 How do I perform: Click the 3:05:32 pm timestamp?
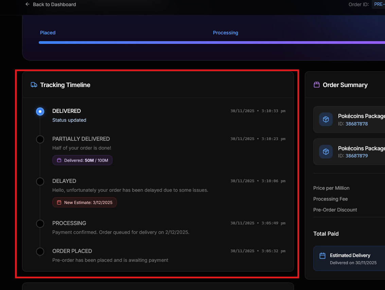click(x=258, y=251)
